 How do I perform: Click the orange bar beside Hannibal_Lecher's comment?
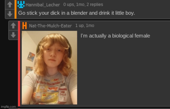pos(16,9)
